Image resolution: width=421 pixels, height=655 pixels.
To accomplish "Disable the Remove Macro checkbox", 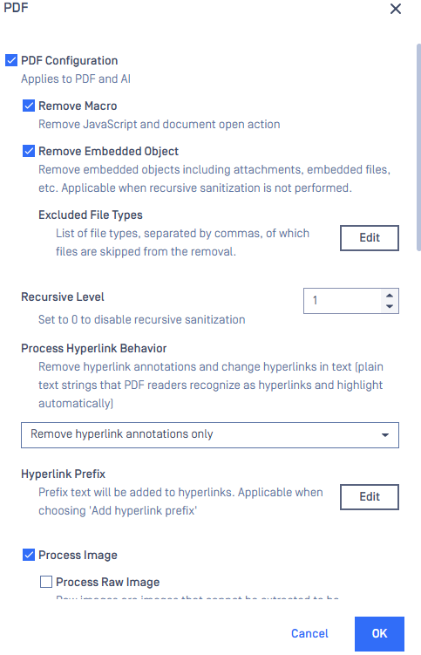I will point(29,106).
